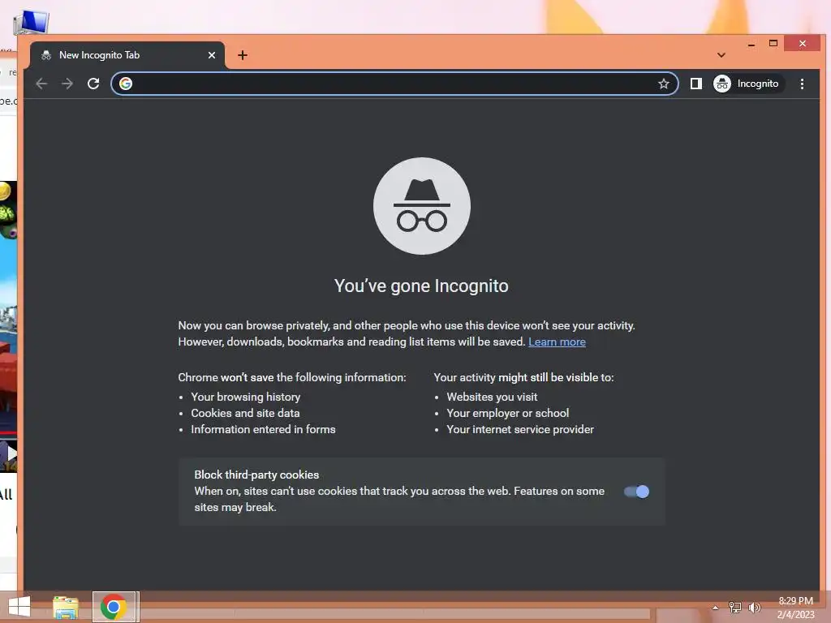Click the volume speaker tray icon
The width and height of the screenshot is (831, 623).
(x=754, y=608)
